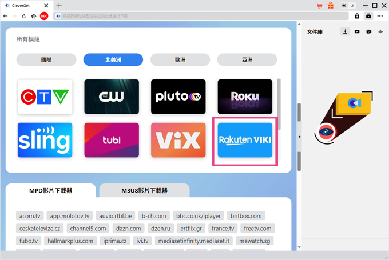Open the bbc.co.uk/iplayer link
389x260 pixels.
(x=199, y=216)
